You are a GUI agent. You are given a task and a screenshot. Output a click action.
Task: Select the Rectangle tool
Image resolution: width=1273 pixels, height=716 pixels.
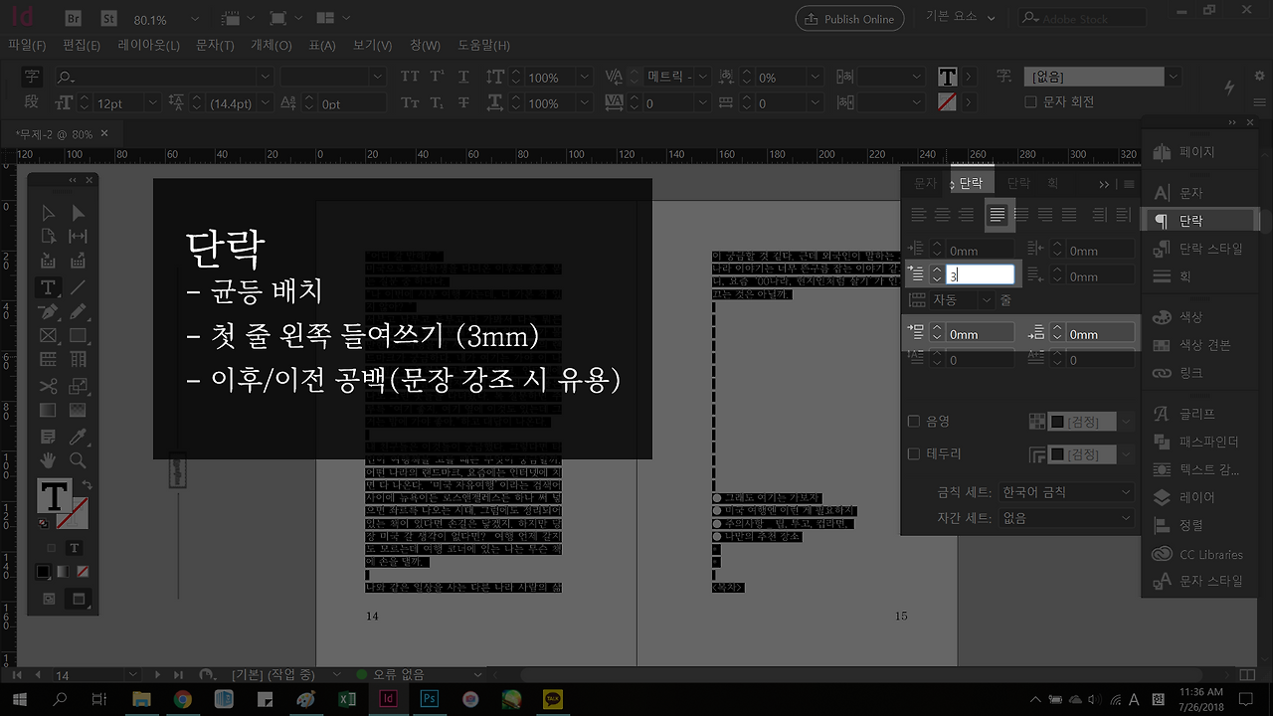(x=78, y=335)
